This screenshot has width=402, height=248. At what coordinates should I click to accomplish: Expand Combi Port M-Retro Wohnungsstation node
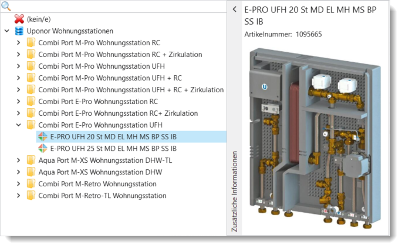pyautogui.click(x=18, y=184)
